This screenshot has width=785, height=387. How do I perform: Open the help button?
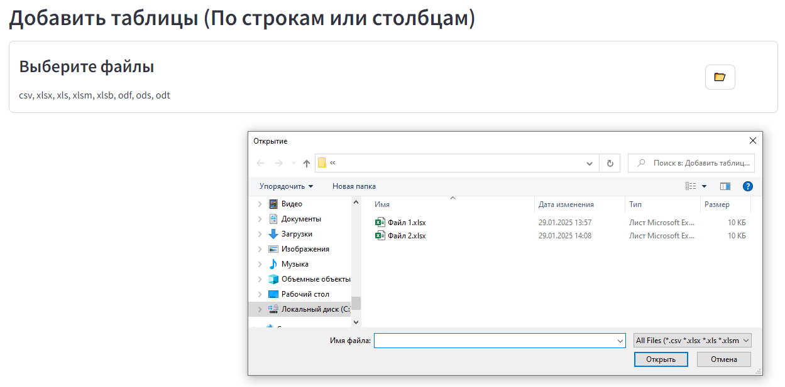tap(748, 186)
